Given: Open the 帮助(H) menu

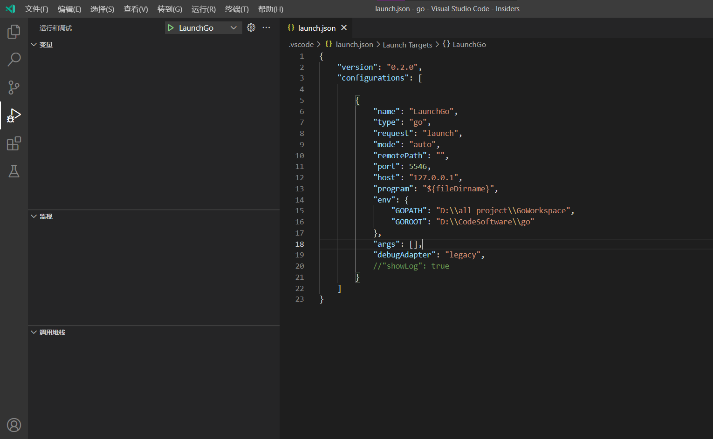Looking at the screenshot, I should (271, 9).
